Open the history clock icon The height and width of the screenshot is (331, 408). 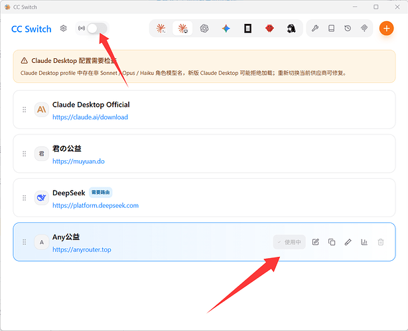coord(348,28)
